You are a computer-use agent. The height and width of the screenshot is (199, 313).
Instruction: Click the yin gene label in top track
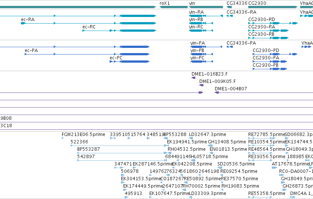[192, 3]
